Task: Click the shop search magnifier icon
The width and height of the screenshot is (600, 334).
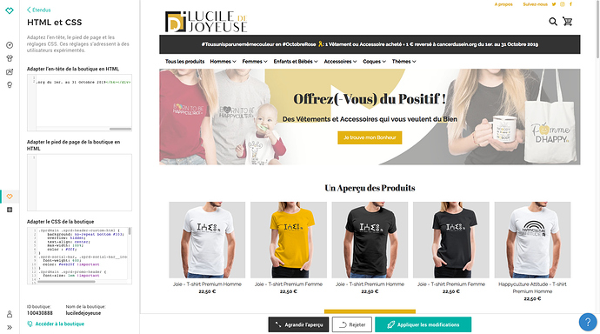Action: click(553, 22)
